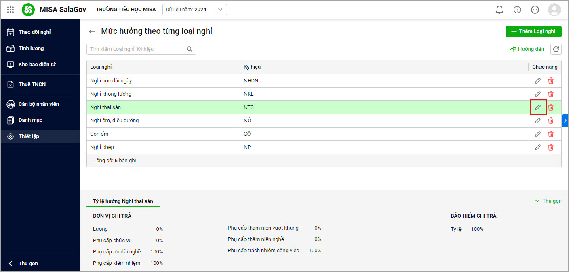Viewport: 569px width, 272px height.
Task: Open the Dữ liệu năm 2024 dropdown
Action: [220, 10]
